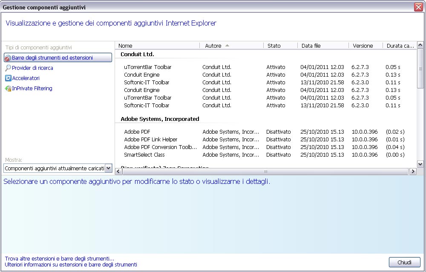Image resolution: width=426 pixels, height=272 pixels.
Task: Select the Conduit Ltd. group header
Action: [138, 54]
